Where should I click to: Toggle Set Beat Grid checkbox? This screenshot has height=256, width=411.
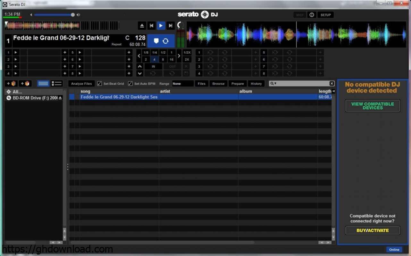click(x=99, y=84)
